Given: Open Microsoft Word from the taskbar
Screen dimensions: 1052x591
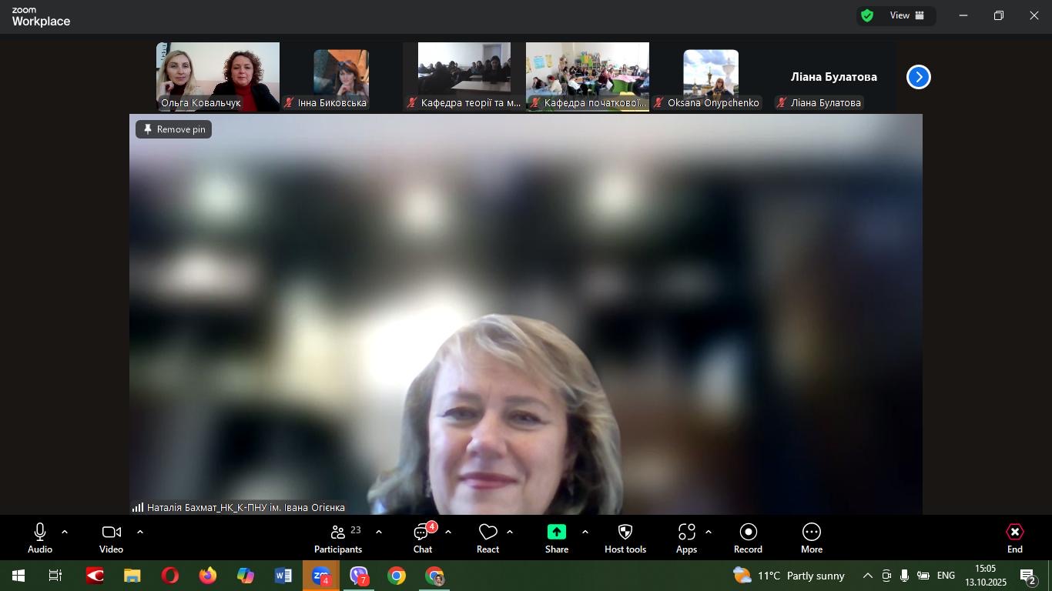Looking at the screenshot, I should click(x=283, y=576).
